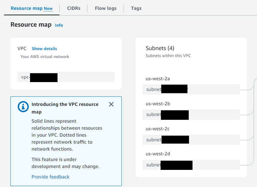Click the Resource map tab
The height and width of the screenshot is (187, 257).
point(27,8)
